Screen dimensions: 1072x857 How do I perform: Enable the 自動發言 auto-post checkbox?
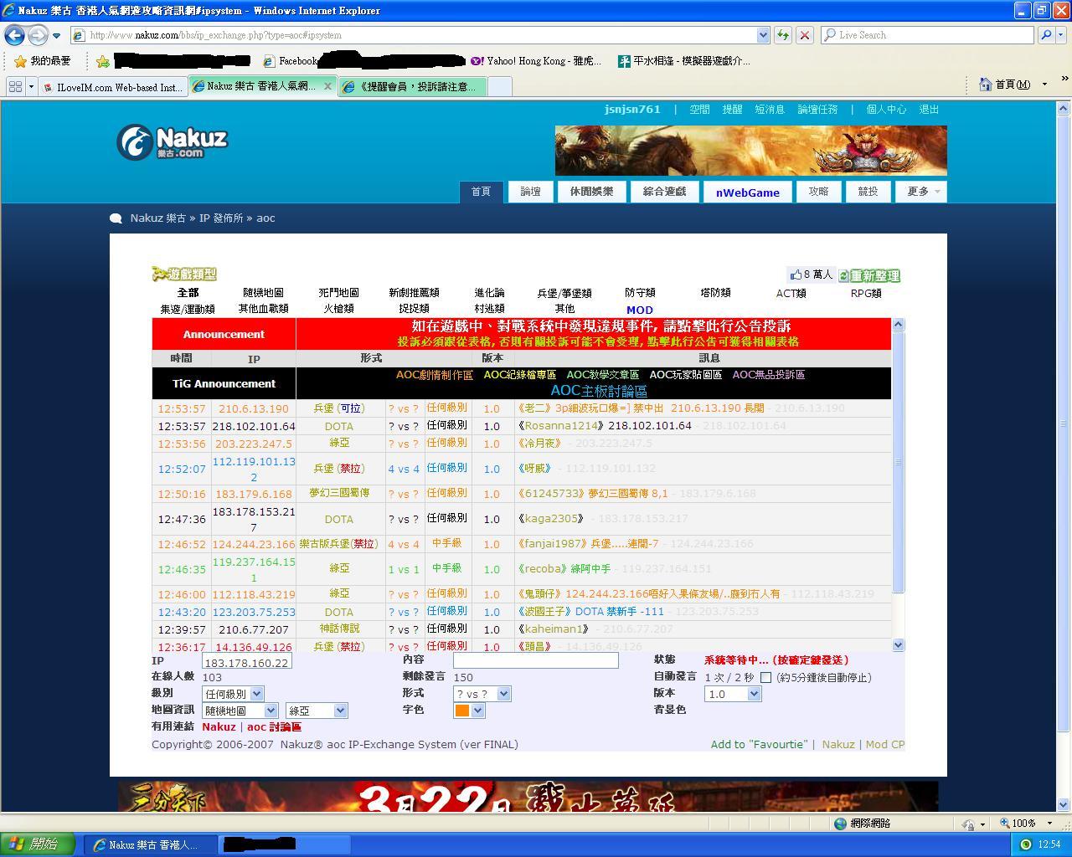(765, 678)
